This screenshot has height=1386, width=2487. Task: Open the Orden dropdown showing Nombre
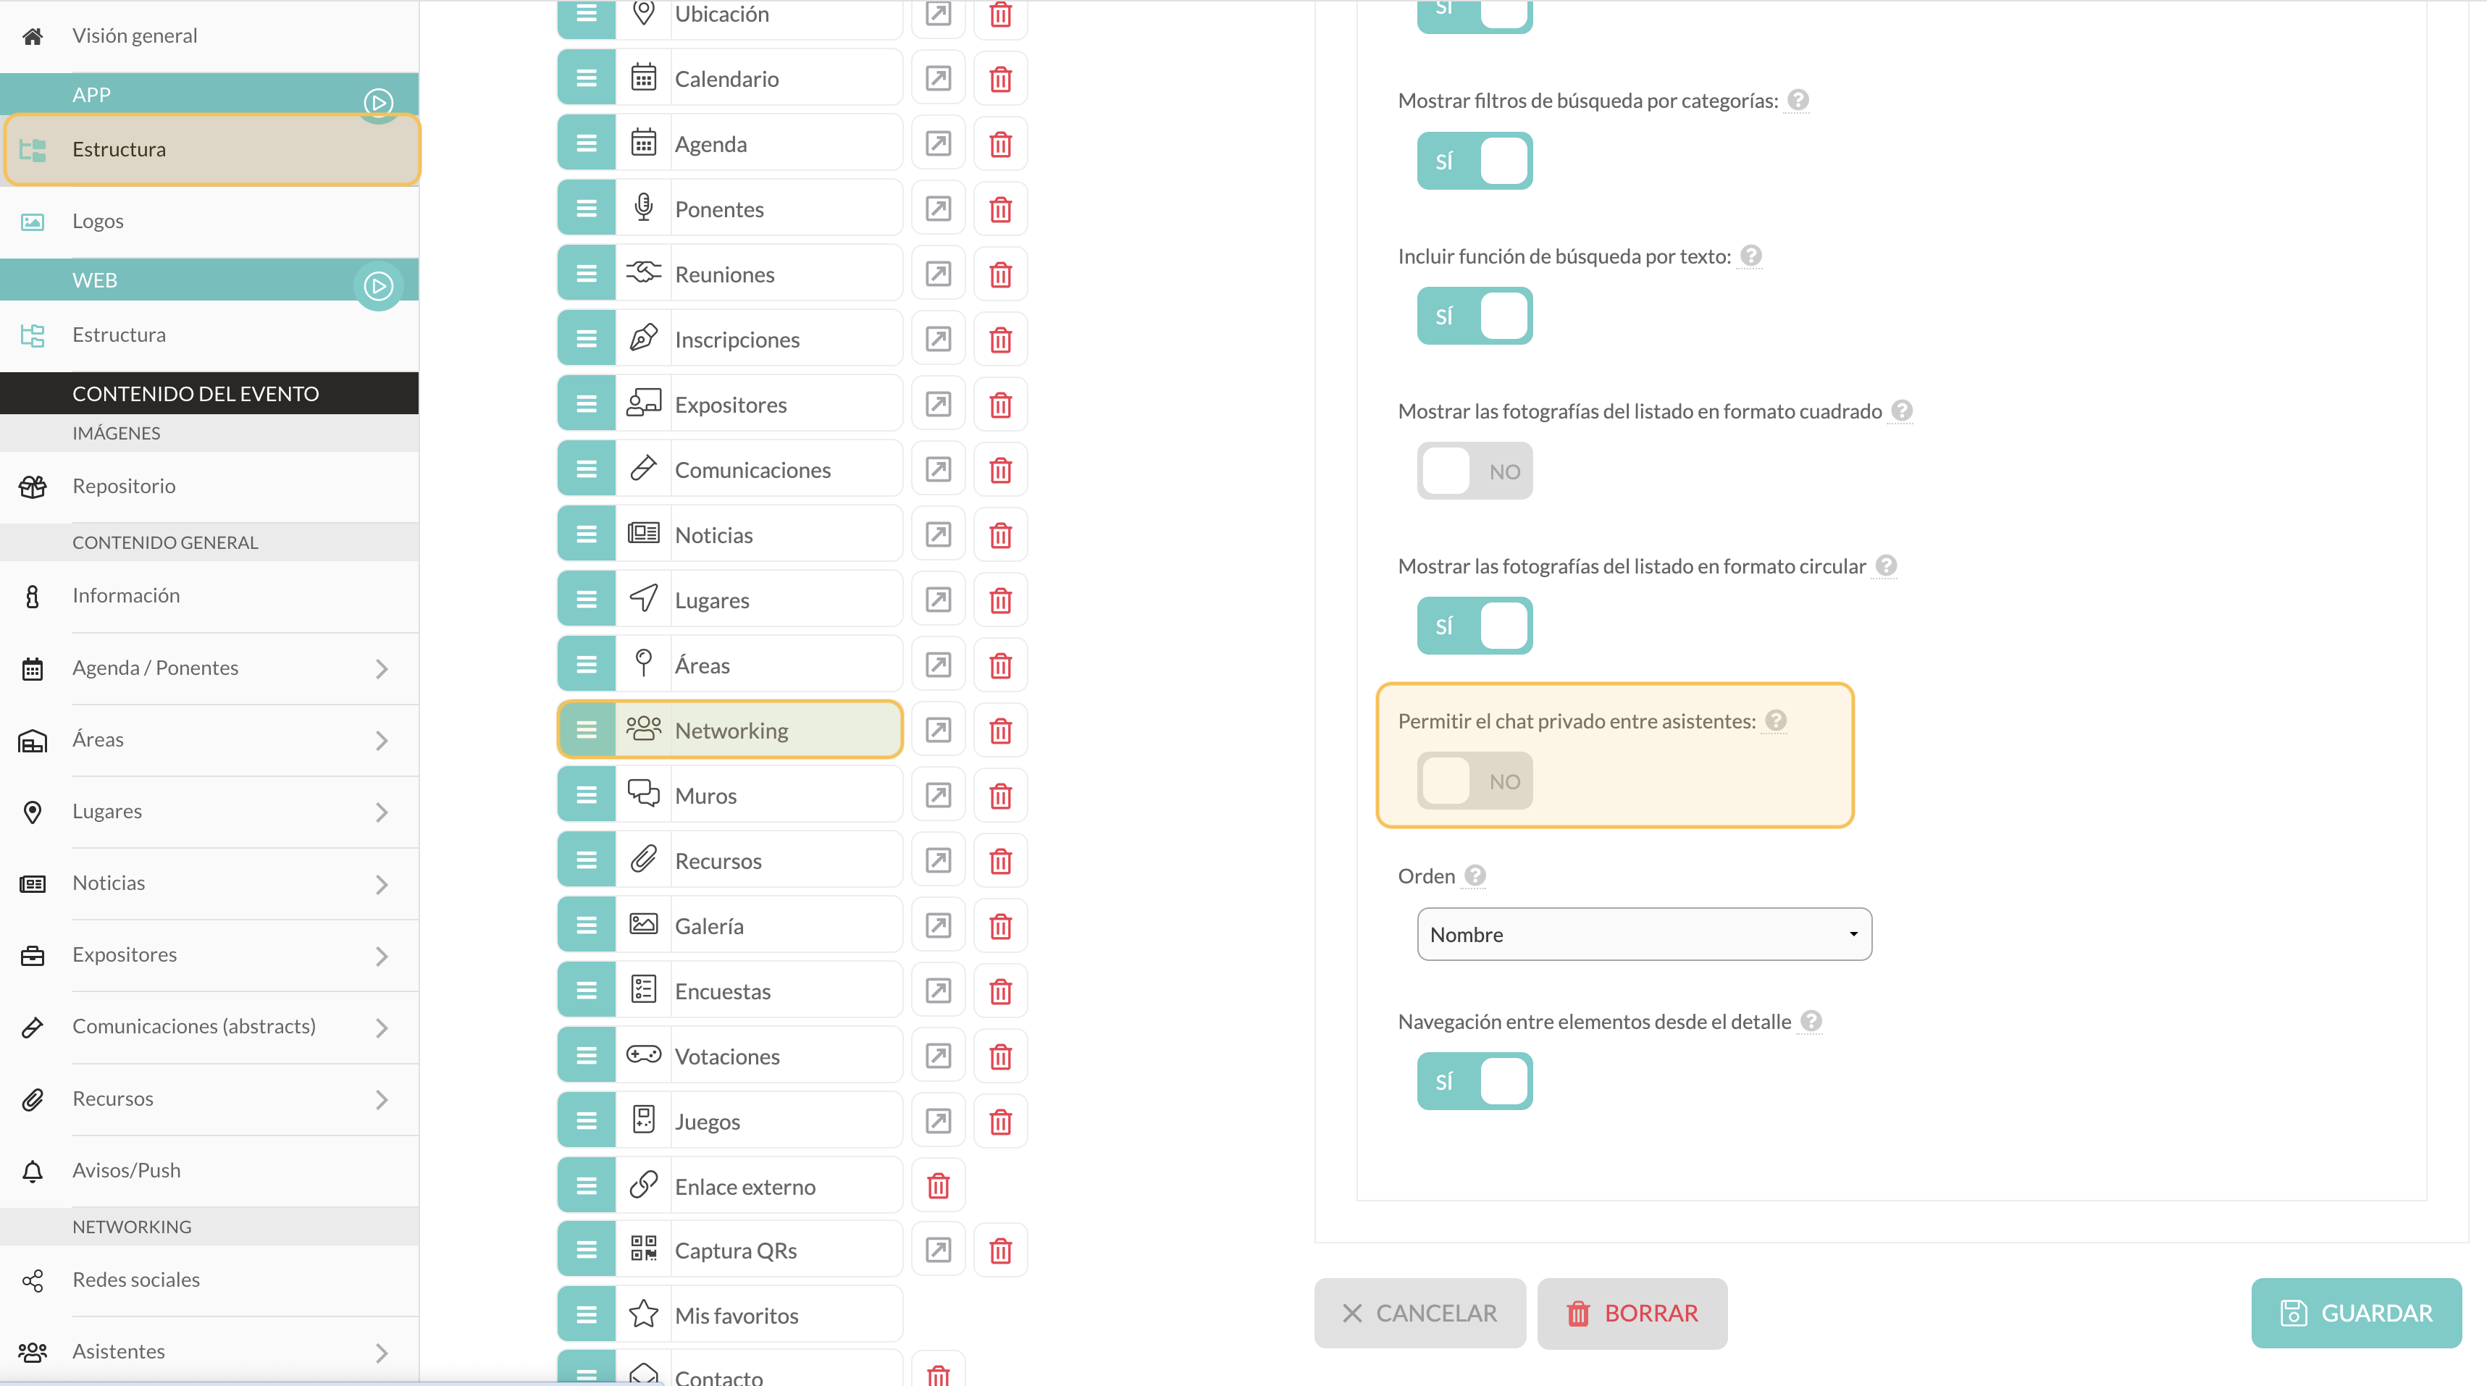(x=1643, y=933)
